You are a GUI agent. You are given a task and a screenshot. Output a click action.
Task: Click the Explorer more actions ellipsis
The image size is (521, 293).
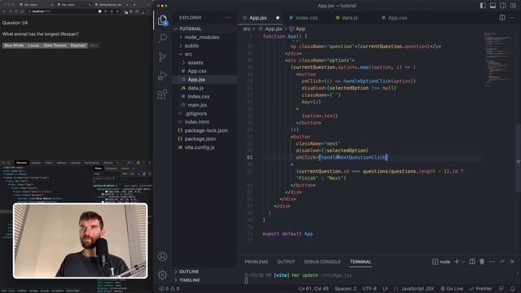pyautogui.click(x=228, y=18)
